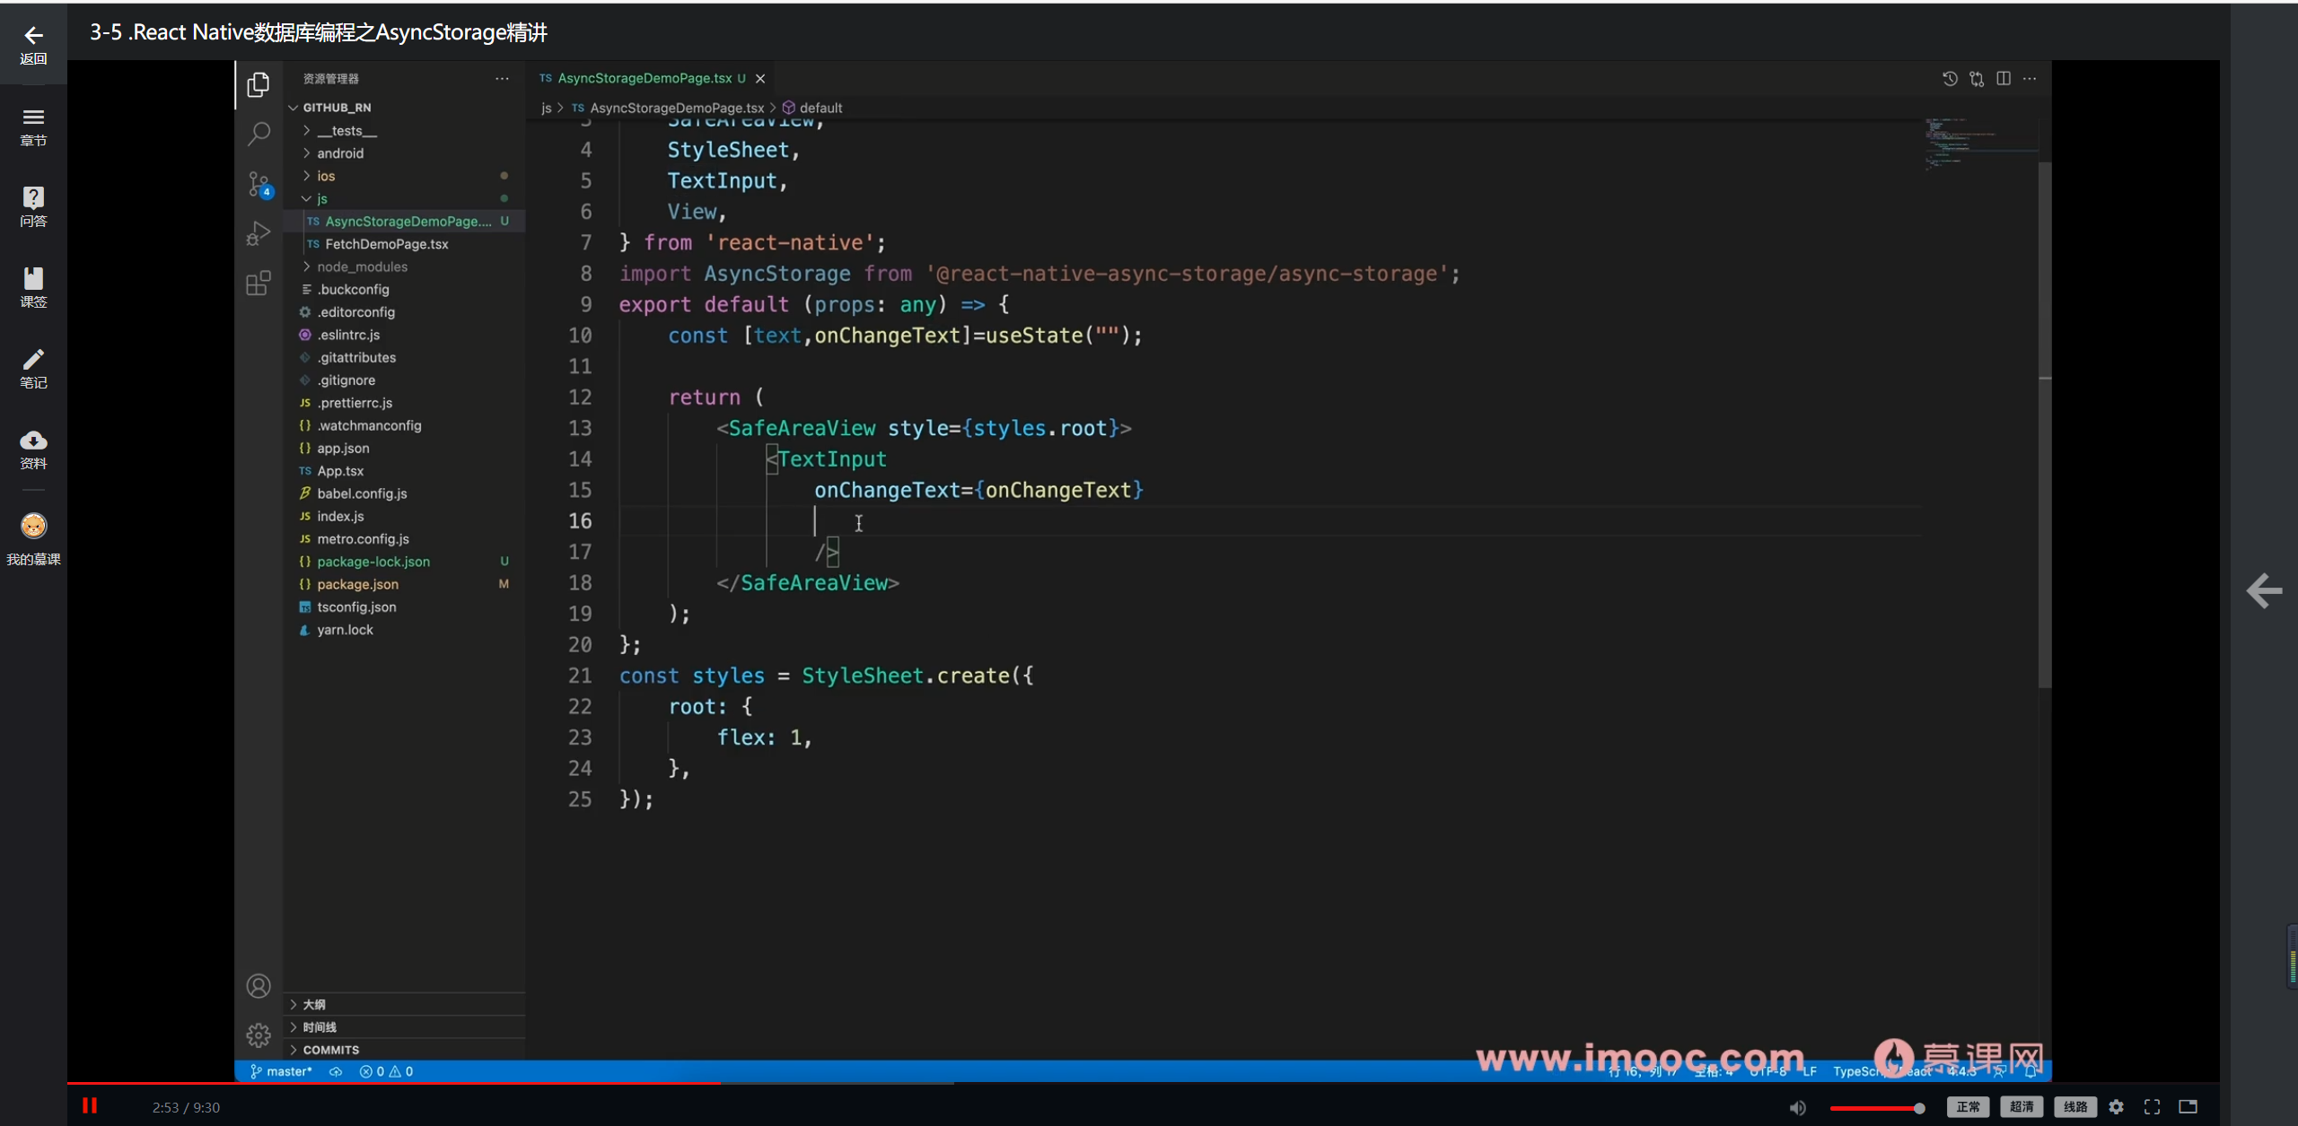Open FetchDemoPage.tsx in the explorer

386,244
